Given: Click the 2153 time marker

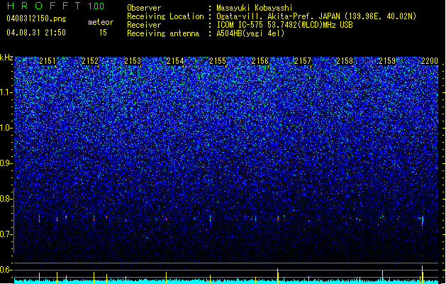Looking at the screenshot, I should tap(133, 61).
